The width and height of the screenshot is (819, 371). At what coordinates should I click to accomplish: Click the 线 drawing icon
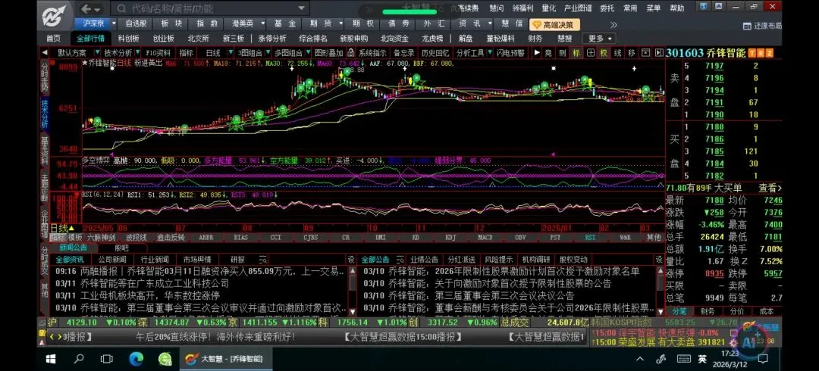[617, 53]
